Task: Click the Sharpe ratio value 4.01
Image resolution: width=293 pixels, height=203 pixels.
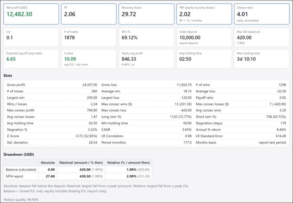Action: pyautogui.click(x=242, y=14)
